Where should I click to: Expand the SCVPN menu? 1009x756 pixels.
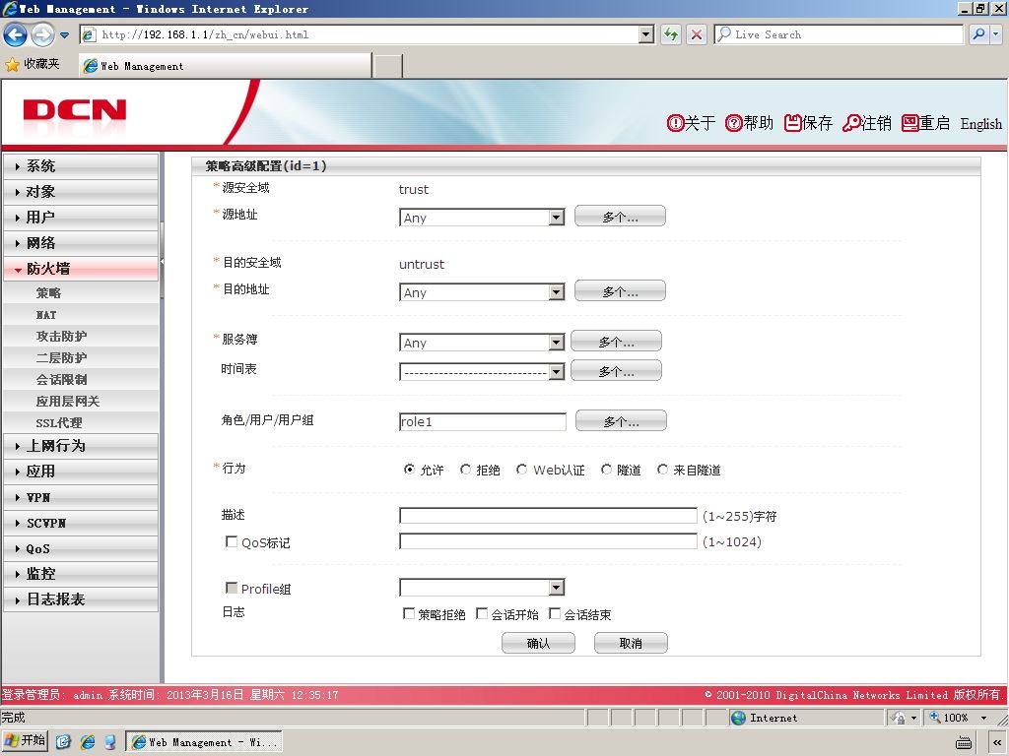click(x=81, y=523)
